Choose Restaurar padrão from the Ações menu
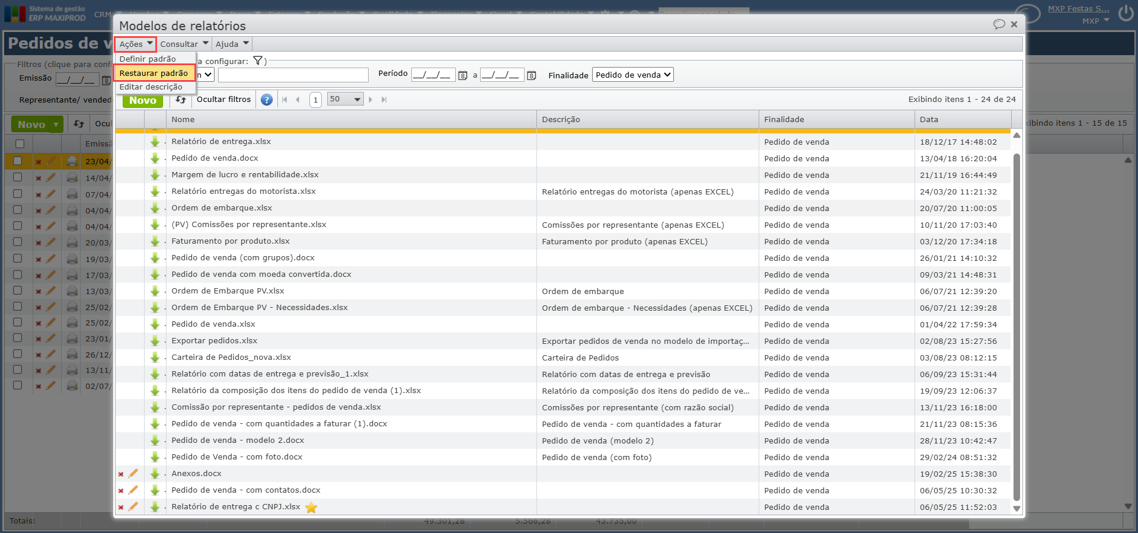 click(154, 73)
